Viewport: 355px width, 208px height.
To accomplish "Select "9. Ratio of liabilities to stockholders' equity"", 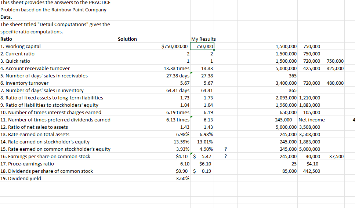I will (x=58, y=105).
